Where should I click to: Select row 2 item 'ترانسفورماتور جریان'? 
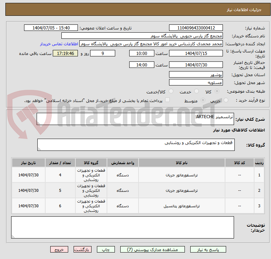pyautogui.click(x=182, y=190)
